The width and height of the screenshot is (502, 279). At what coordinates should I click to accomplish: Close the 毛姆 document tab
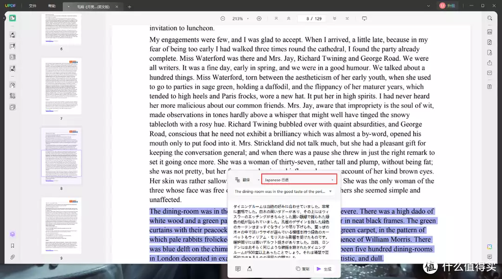pos(117,7)
